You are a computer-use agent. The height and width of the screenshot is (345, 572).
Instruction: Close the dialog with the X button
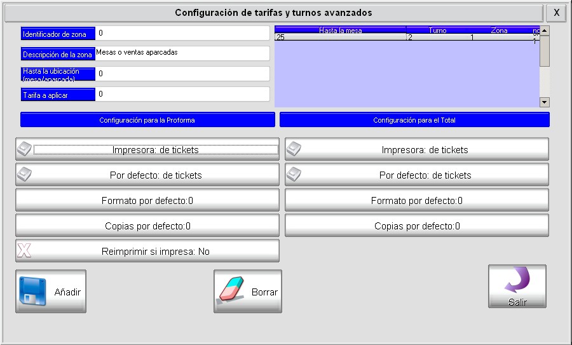[x=556, y=13]
